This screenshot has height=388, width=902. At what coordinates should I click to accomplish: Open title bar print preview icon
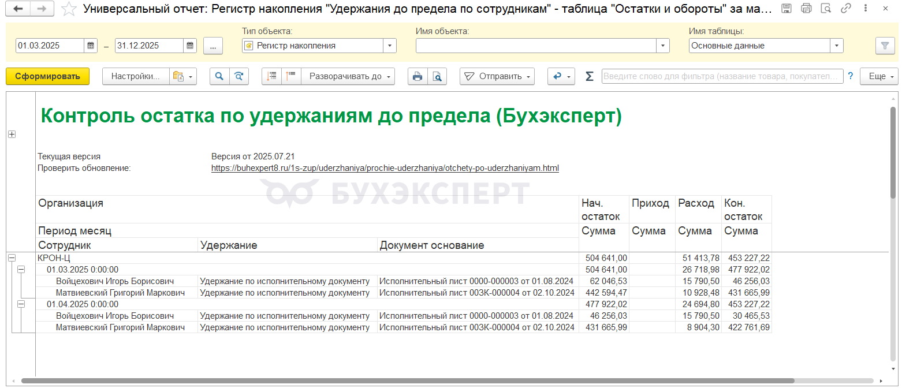[x=826, y=9]
